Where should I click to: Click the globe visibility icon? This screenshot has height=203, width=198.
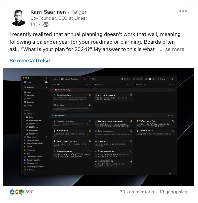click(46, 24)
